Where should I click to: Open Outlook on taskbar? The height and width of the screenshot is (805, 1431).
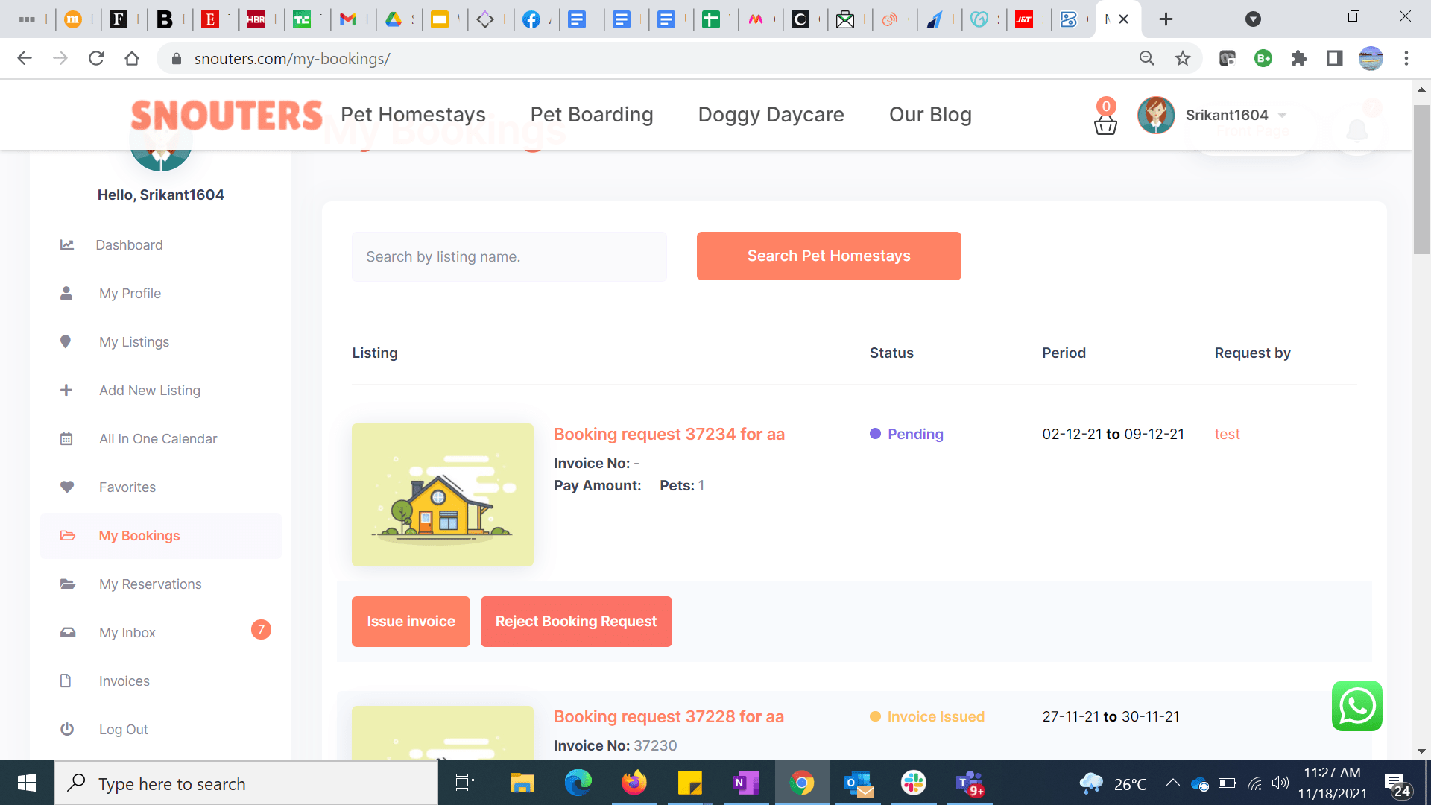pos(858,783)
